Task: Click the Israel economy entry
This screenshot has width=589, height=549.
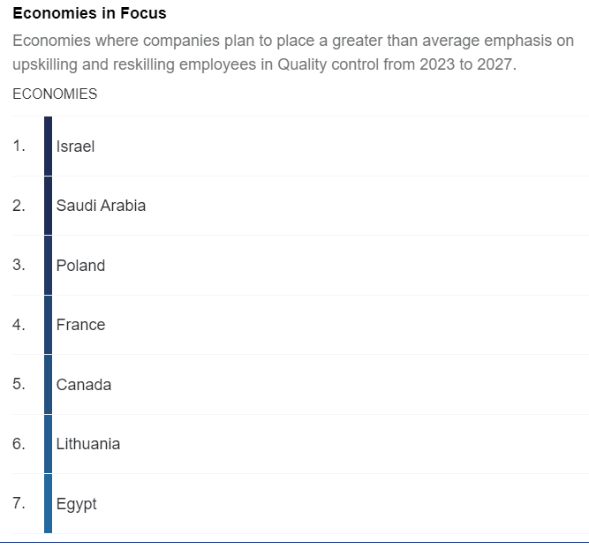Action: click(75, 147)
